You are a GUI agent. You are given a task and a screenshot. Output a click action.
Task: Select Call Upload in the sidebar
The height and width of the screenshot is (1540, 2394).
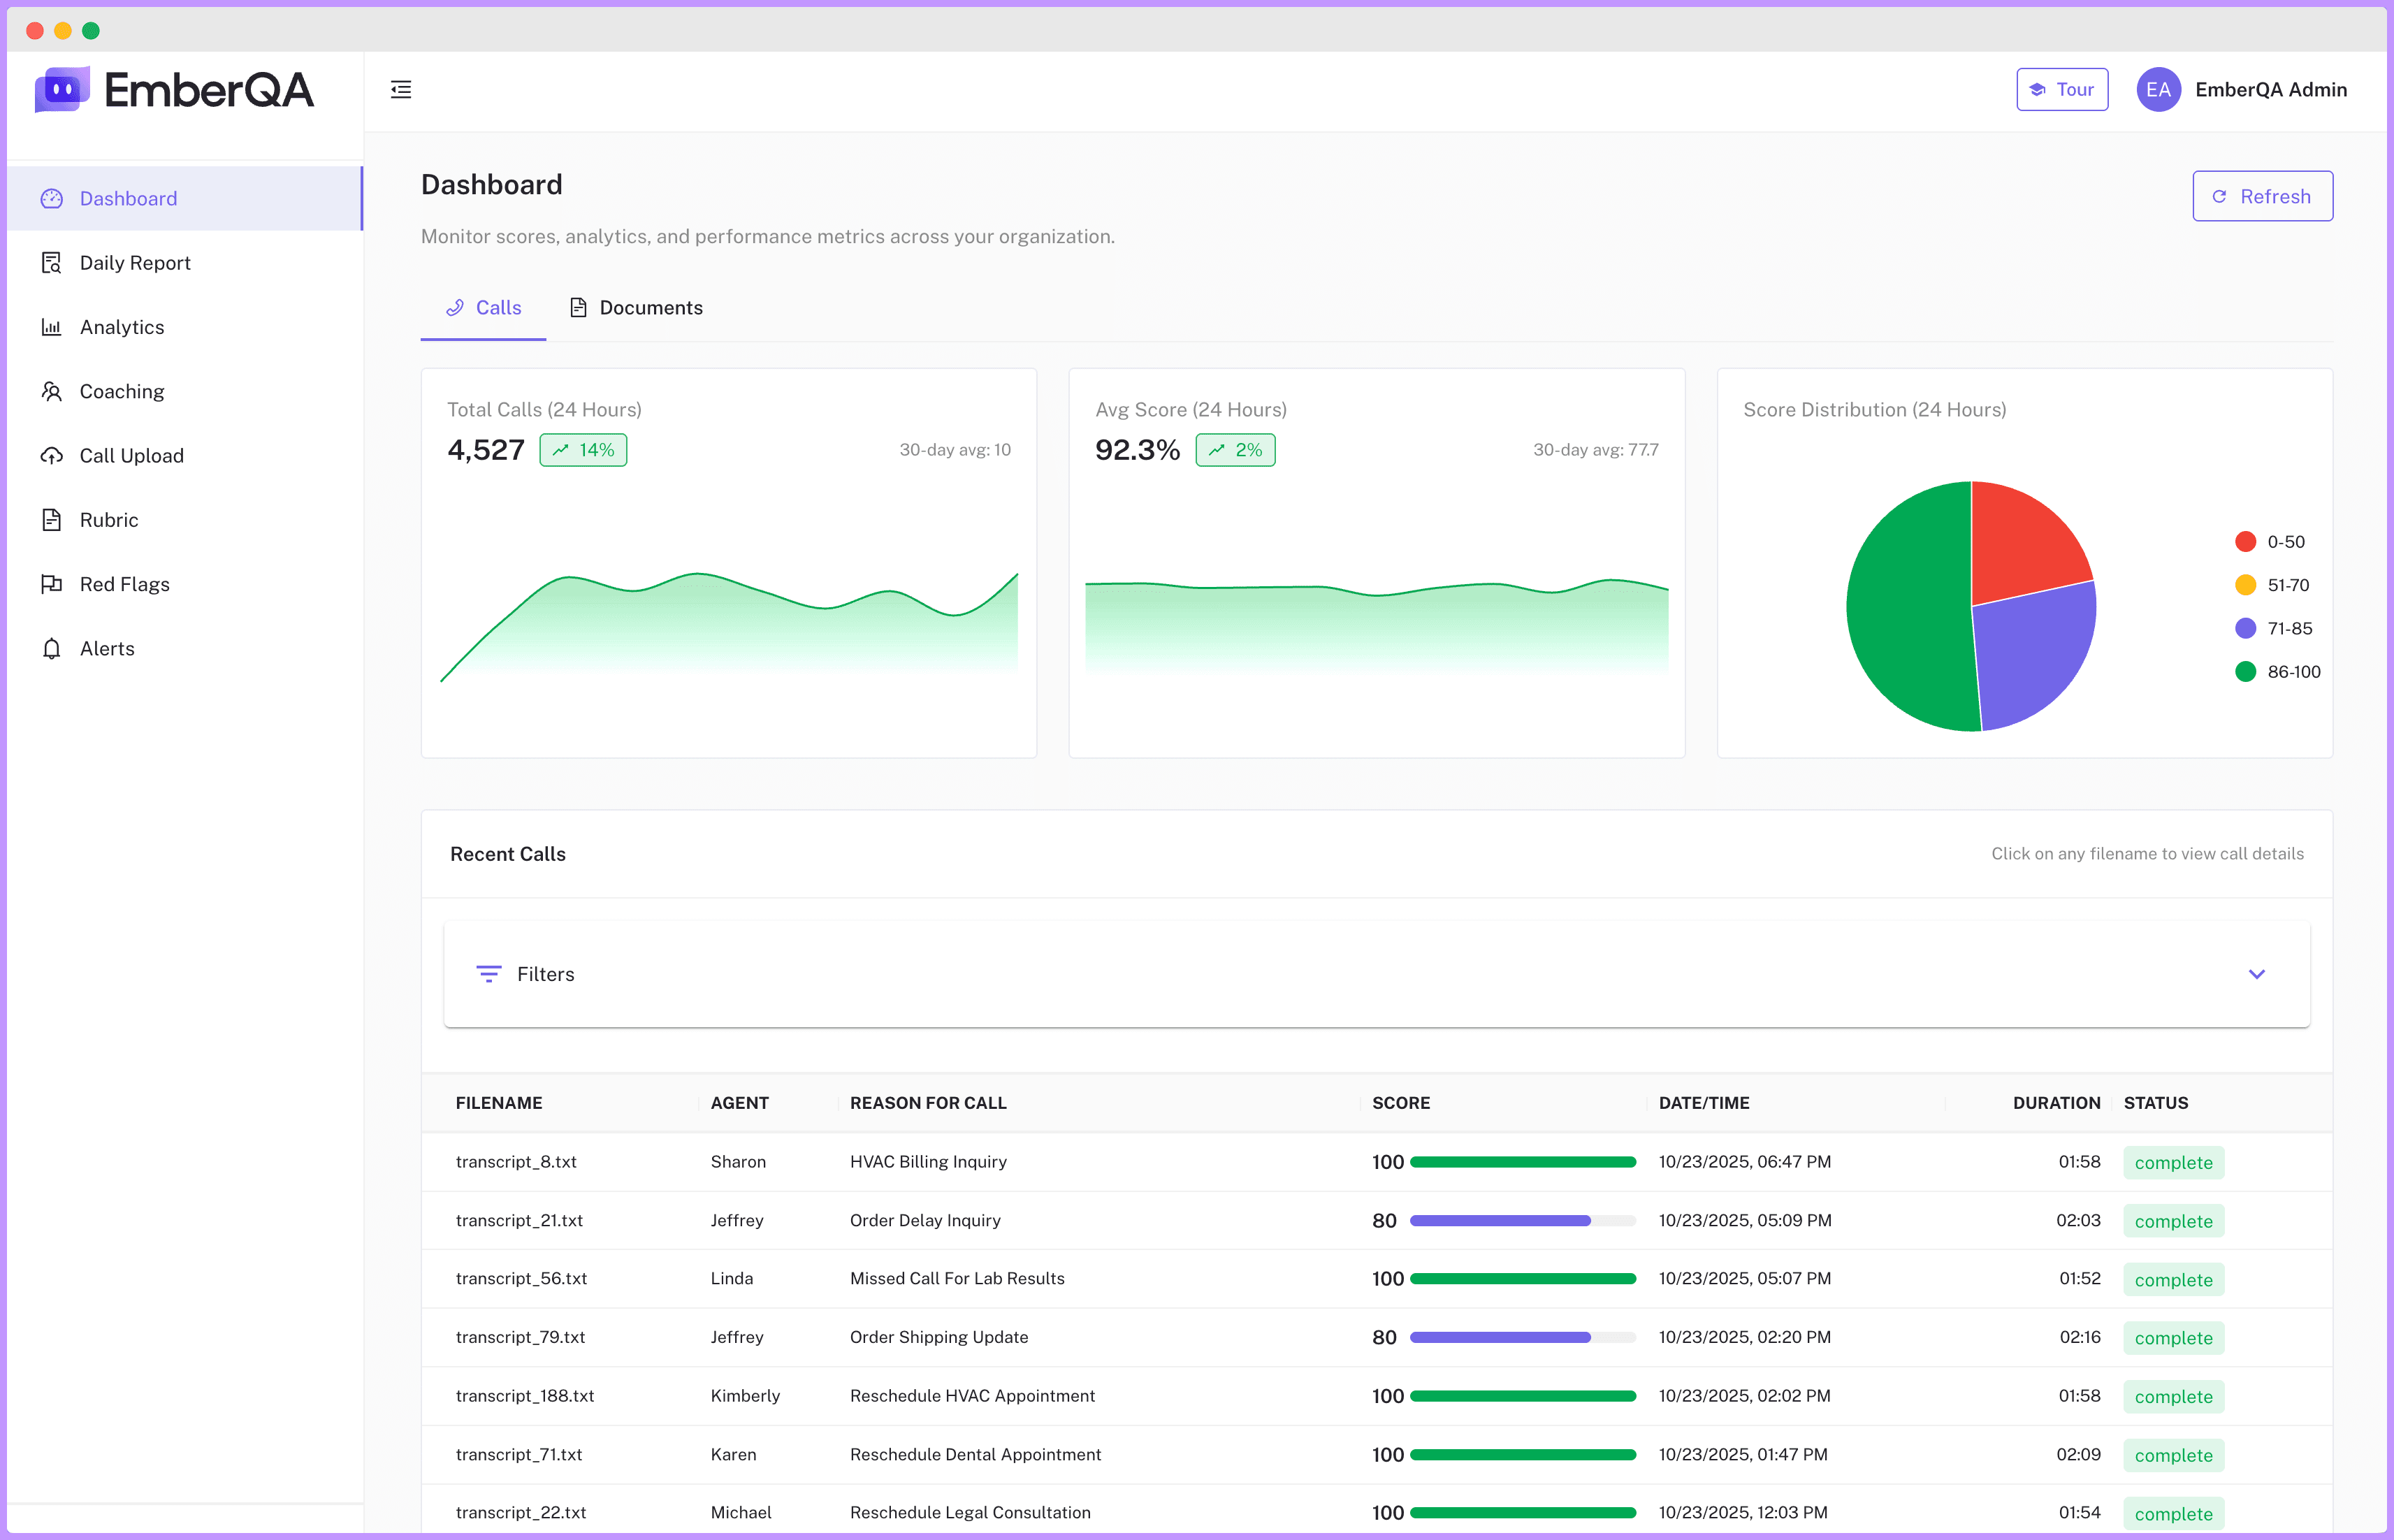184,456
